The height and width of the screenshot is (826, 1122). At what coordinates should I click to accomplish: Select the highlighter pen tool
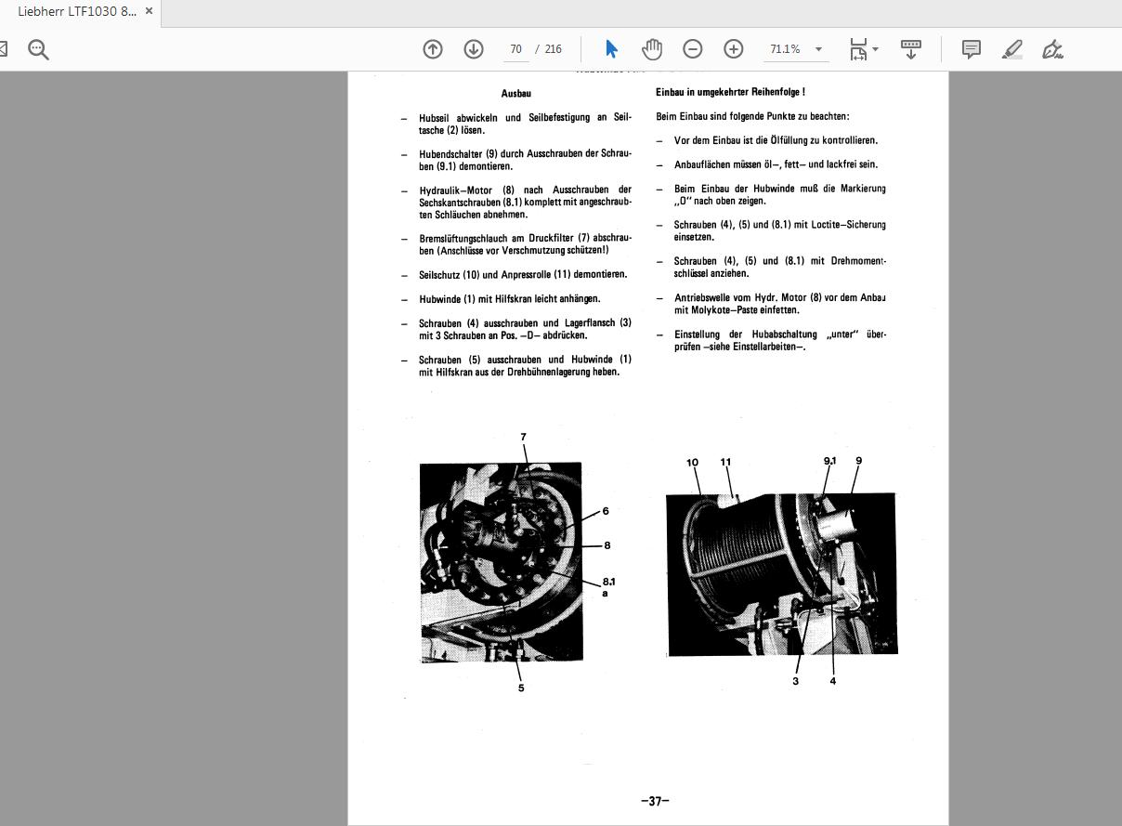[1012, 49]
